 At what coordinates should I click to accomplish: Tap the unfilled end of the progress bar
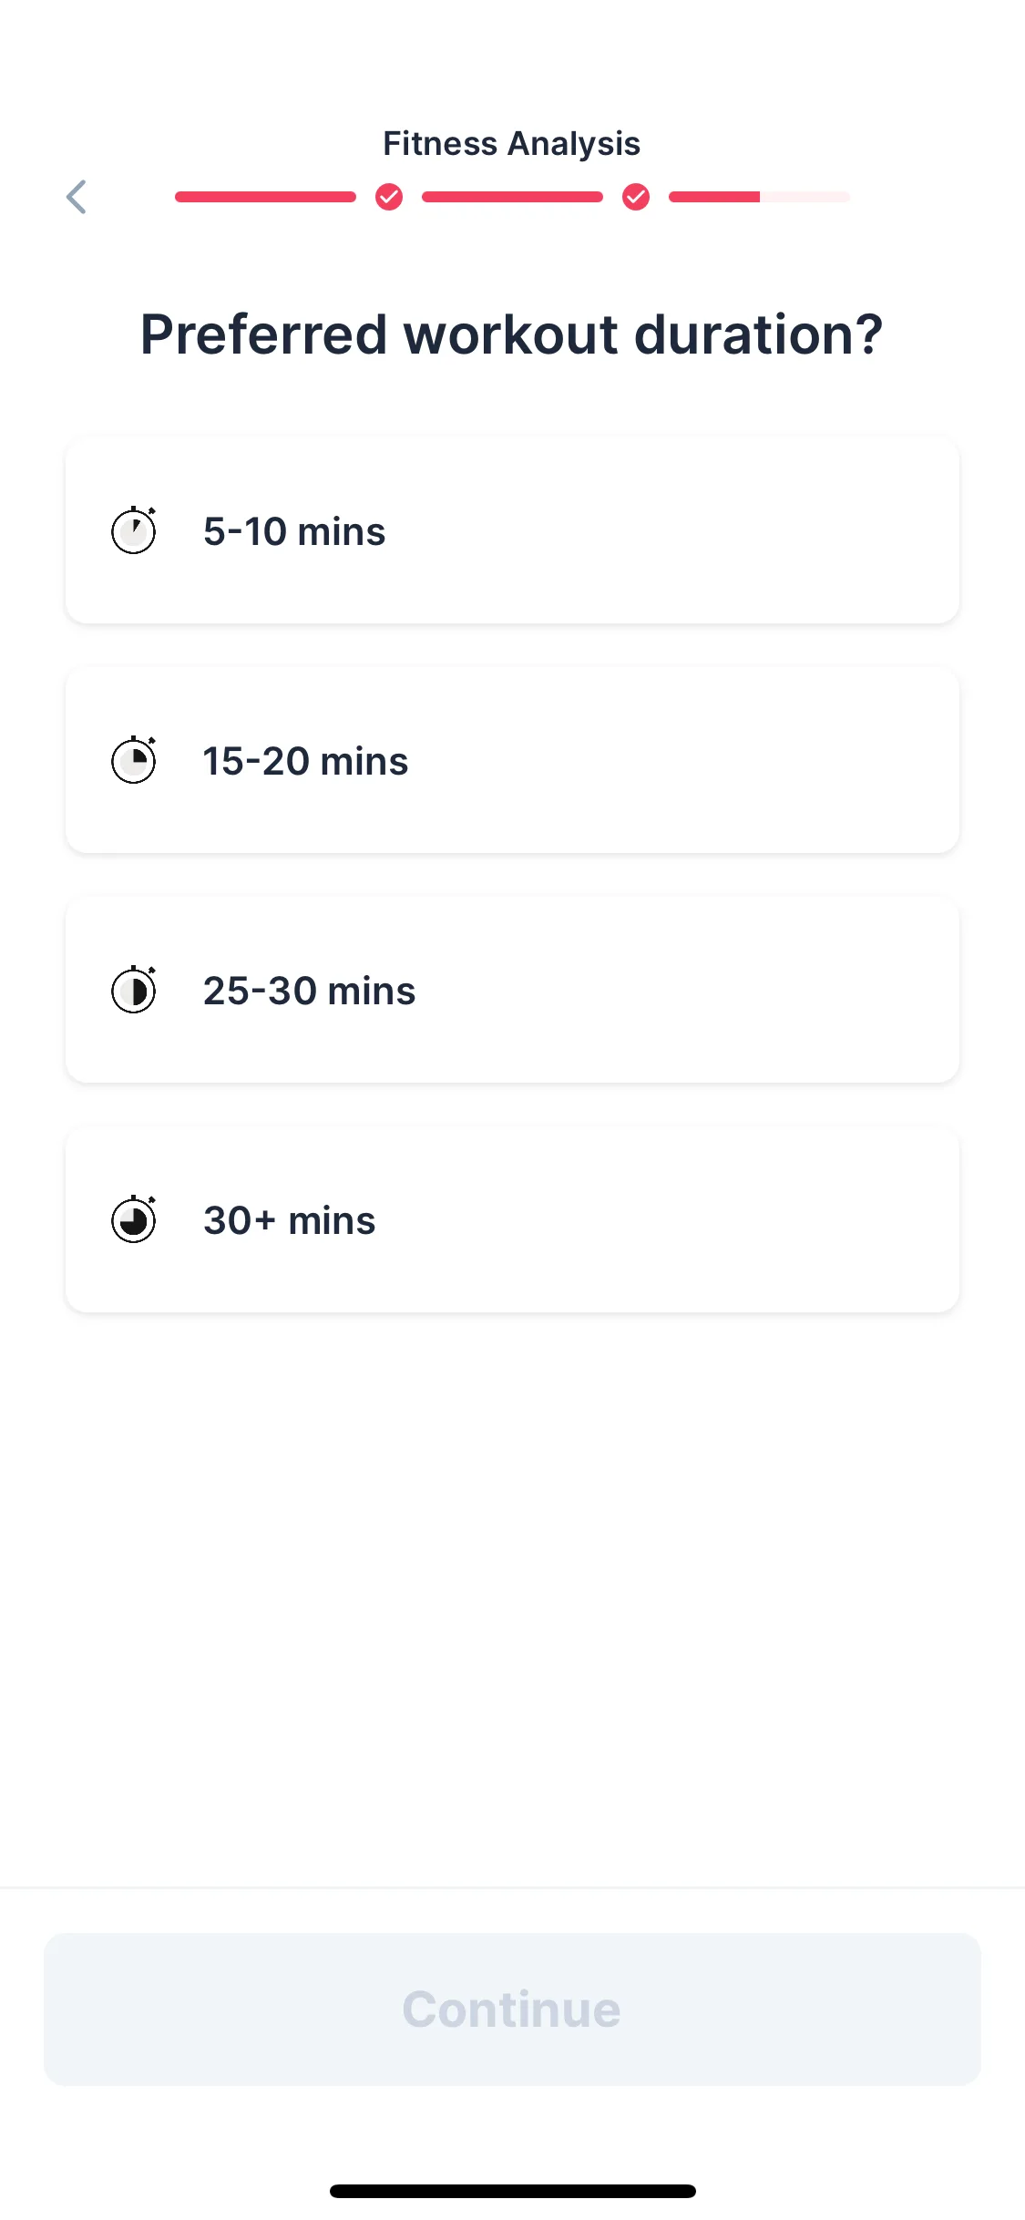pyautogui.click(x=805, y=197)
